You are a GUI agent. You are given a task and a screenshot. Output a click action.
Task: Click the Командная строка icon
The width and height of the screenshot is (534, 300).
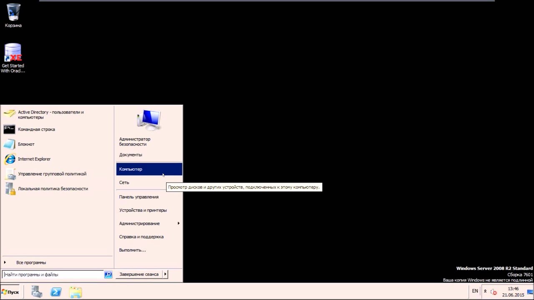(10, 129)
